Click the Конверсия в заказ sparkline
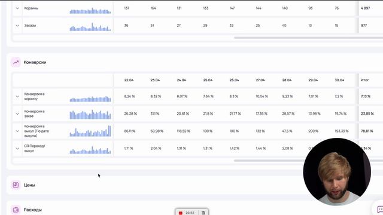 tap(90, 114)
